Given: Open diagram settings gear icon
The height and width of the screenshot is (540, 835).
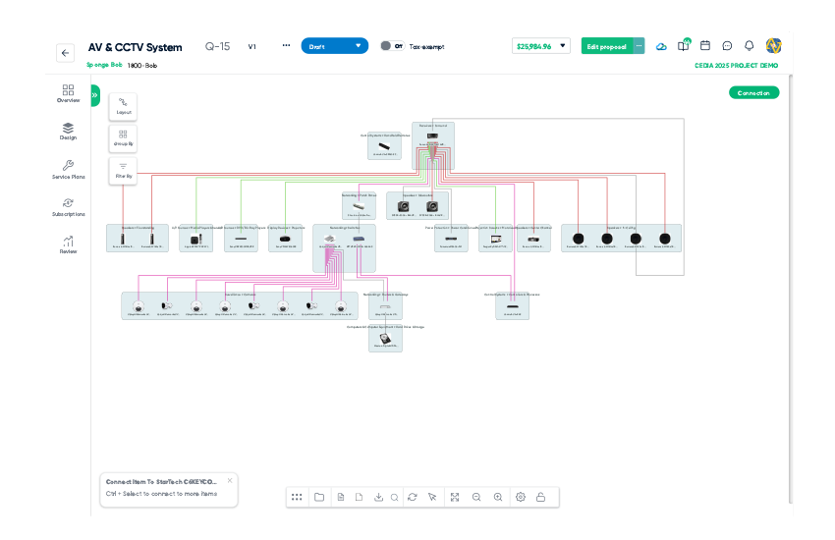Looking at the screenshot, I should 521,497.
